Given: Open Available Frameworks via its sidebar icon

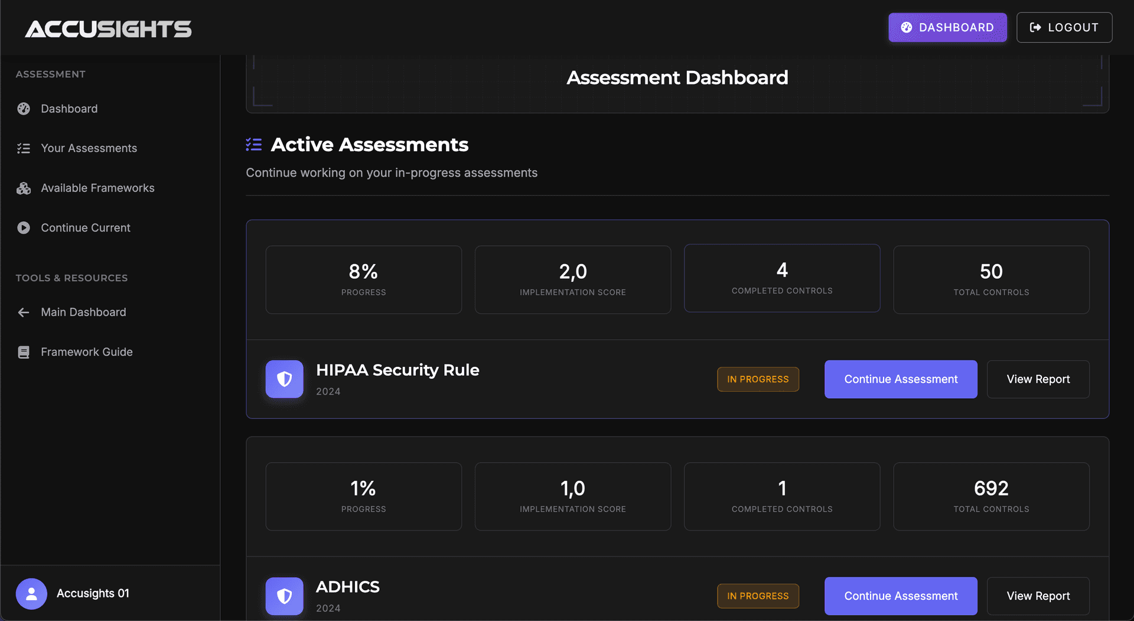Looking at the screenshot, I should click(24, 188).
